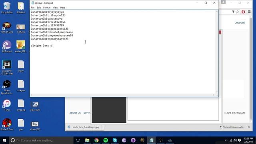Image resolution: width=256 pixels, height=144 pixels.
Task: Launch Vegas Pro 13.0 shortcut
Action: (x=7, y=67)
